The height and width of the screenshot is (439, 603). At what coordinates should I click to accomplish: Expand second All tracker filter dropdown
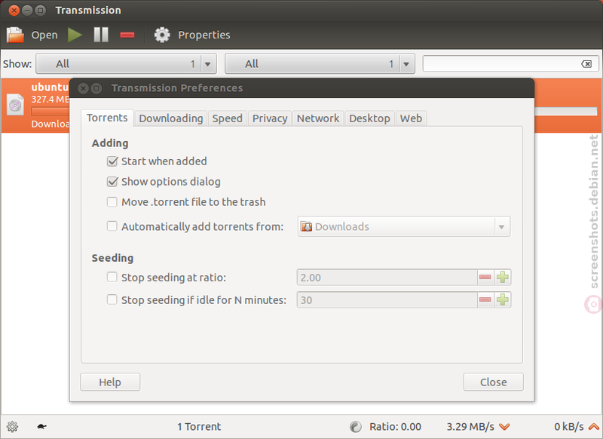[320, 64]
